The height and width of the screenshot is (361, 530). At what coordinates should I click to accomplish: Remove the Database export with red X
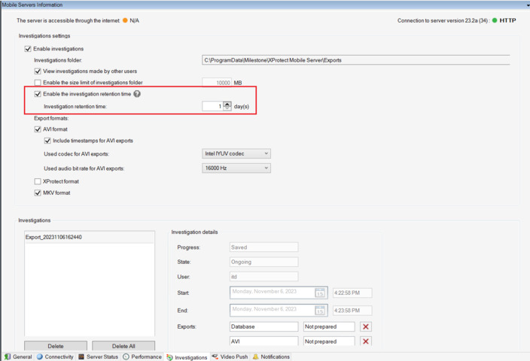pyautogui.click(x=366, y=327)
